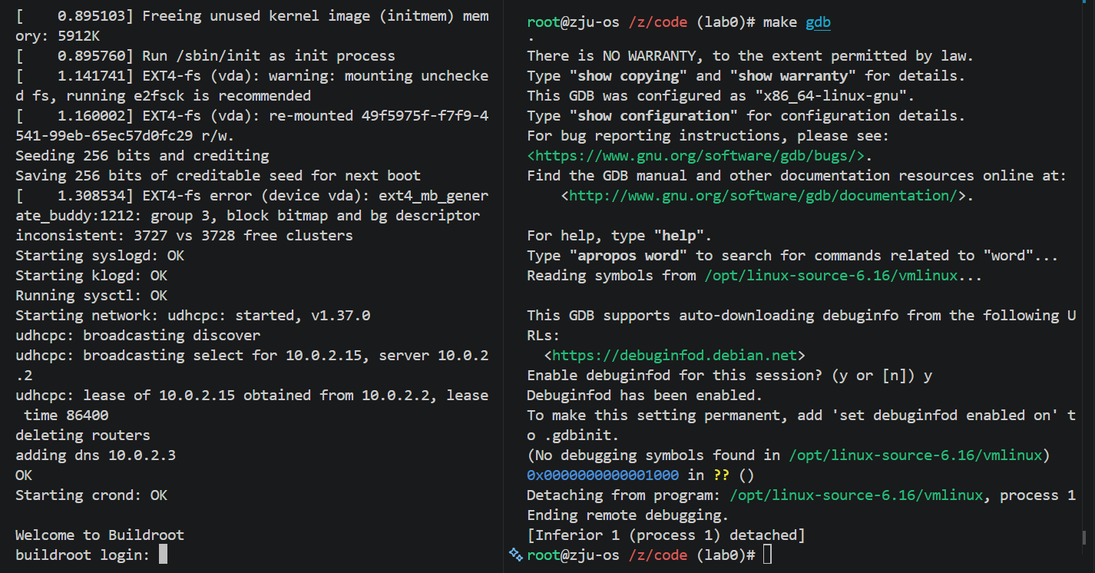Image resolution: width=1095 pixels, height=573 pixels.
Task: Select 'Starting syslogd: OK' line
Action: point(100,256)
